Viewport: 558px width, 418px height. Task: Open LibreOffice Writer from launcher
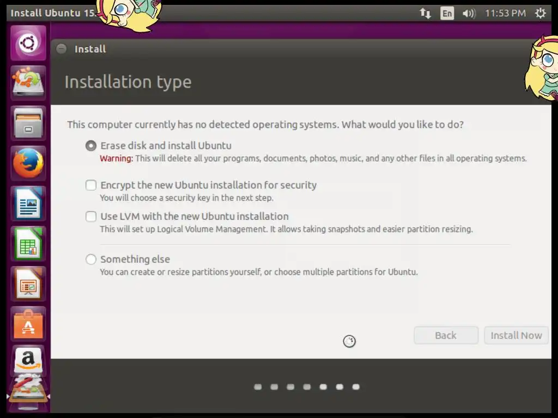coord(28,204)
